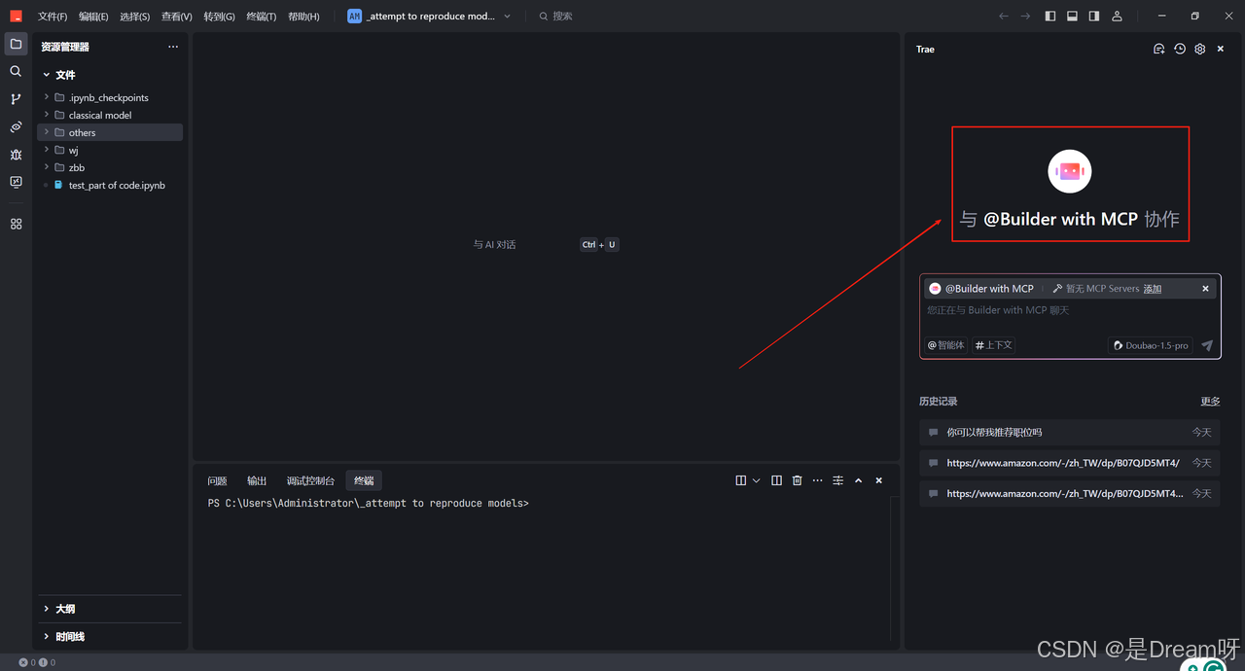1245x671 pixels.
Task: Open the 编辑(E) menu
Action: click(x=93, y=17)
